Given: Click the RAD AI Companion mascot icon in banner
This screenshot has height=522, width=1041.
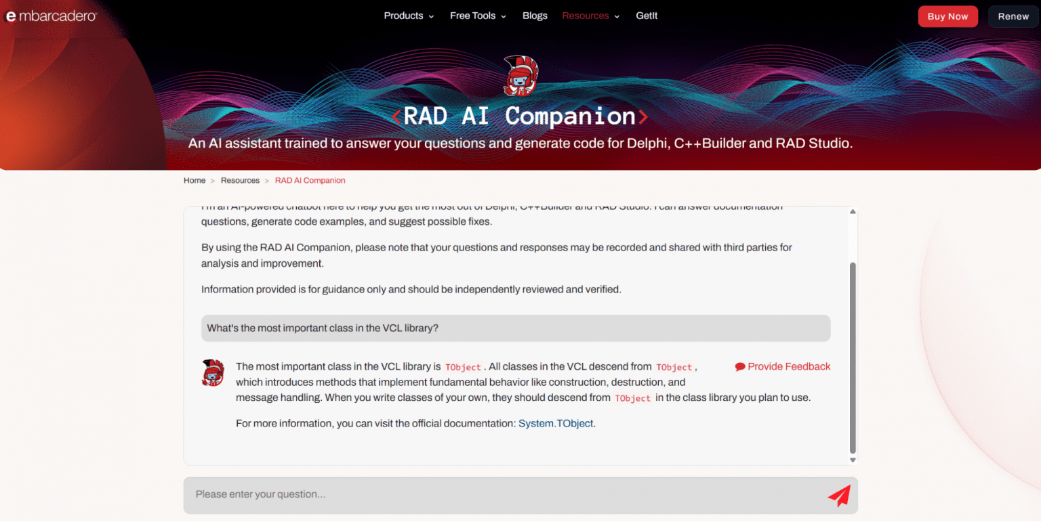Looking at the screenshot, I should pyautogui.click(x=520, y=76).
